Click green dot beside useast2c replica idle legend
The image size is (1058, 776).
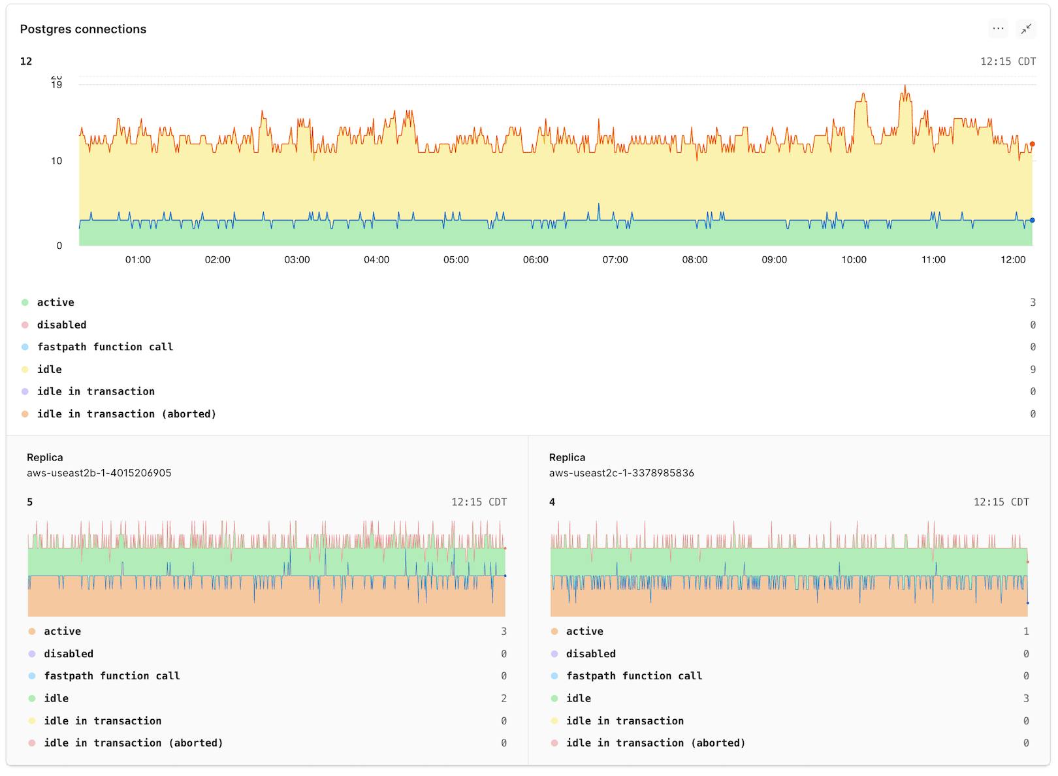554,698
